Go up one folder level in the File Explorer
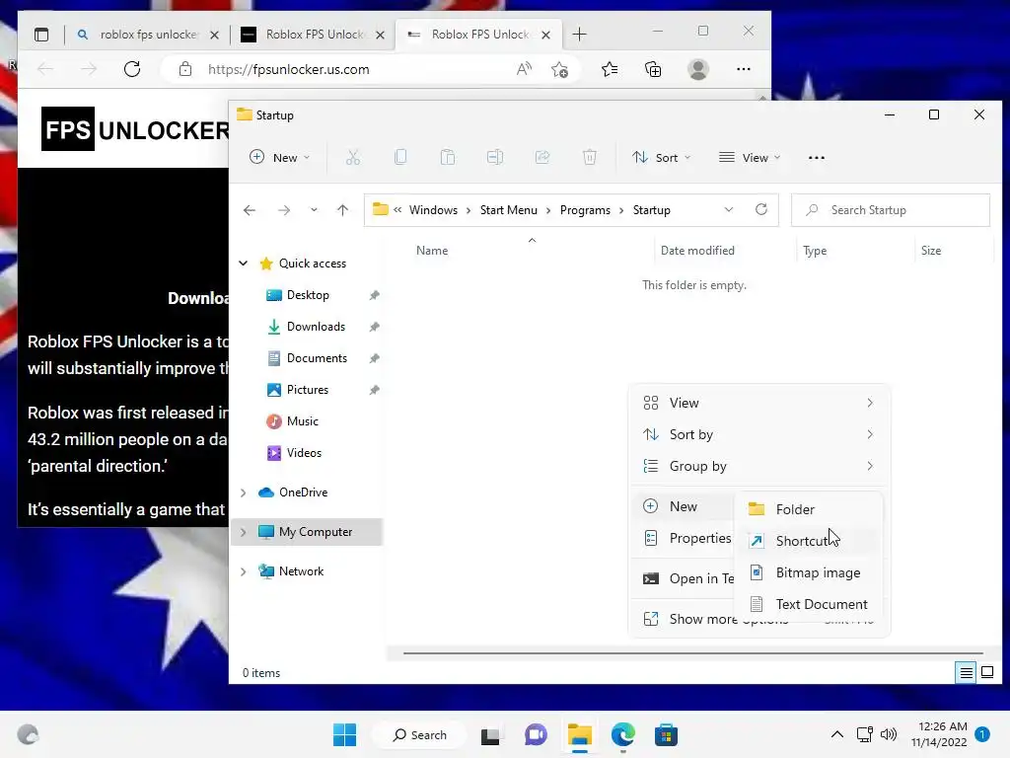Image resolution: width=1010 pixels, height=758 pixels. pyautogui.click(x=342, y=210)
